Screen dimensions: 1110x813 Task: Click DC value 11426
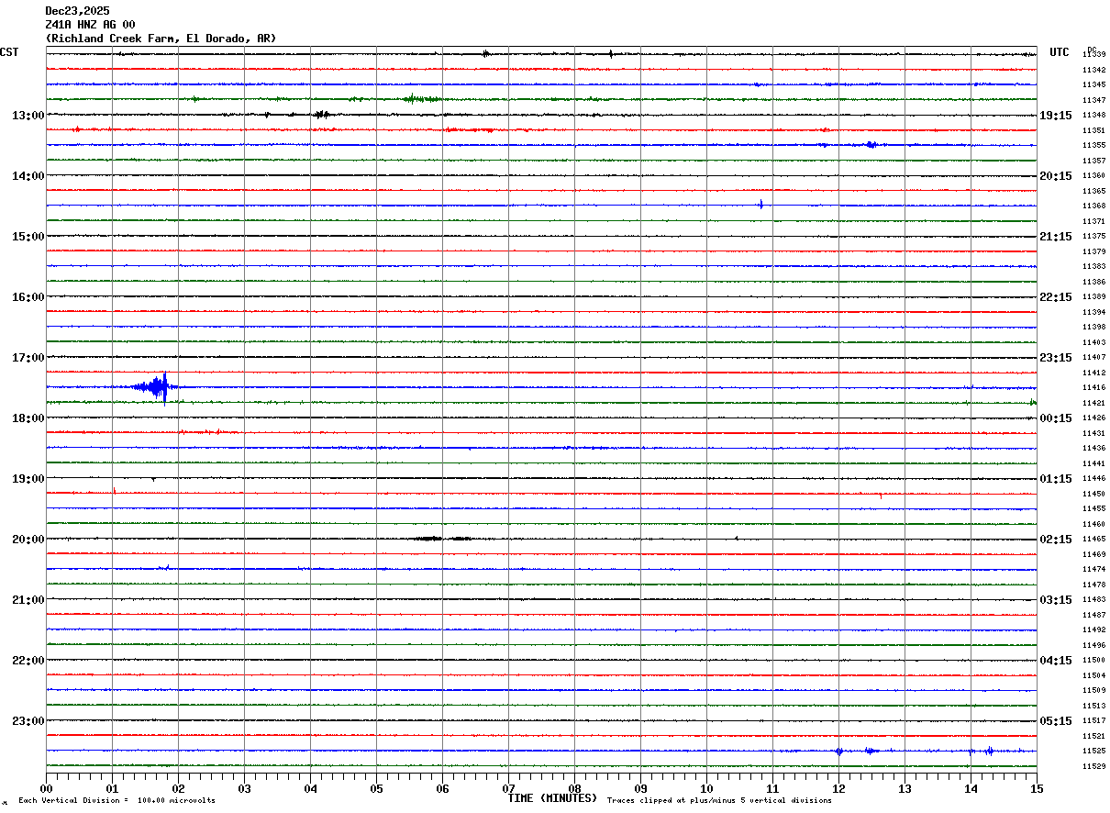[1093, 418]
